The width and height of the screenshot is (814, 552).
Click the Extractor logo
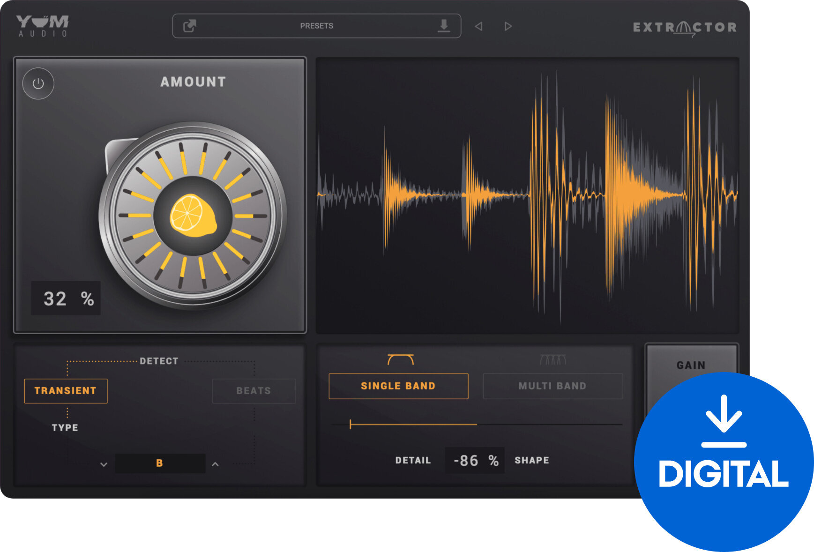coord(684,27)
